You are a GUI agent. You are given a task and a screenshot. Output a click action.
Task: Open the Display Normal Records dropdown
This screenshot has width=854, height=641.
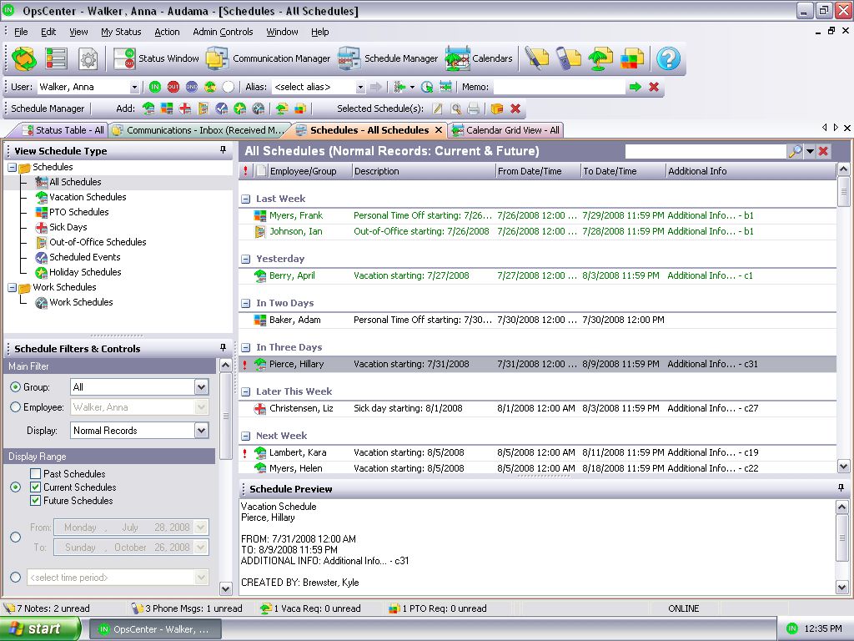[201, 431]
